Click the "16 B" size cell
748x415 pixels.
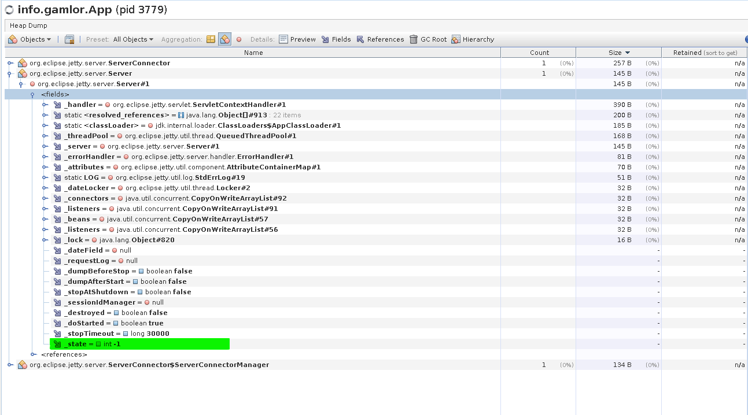coord(624,240)
